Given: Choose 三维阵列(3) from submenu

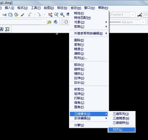Looking at the screenshot, I should tap(122, 114).
